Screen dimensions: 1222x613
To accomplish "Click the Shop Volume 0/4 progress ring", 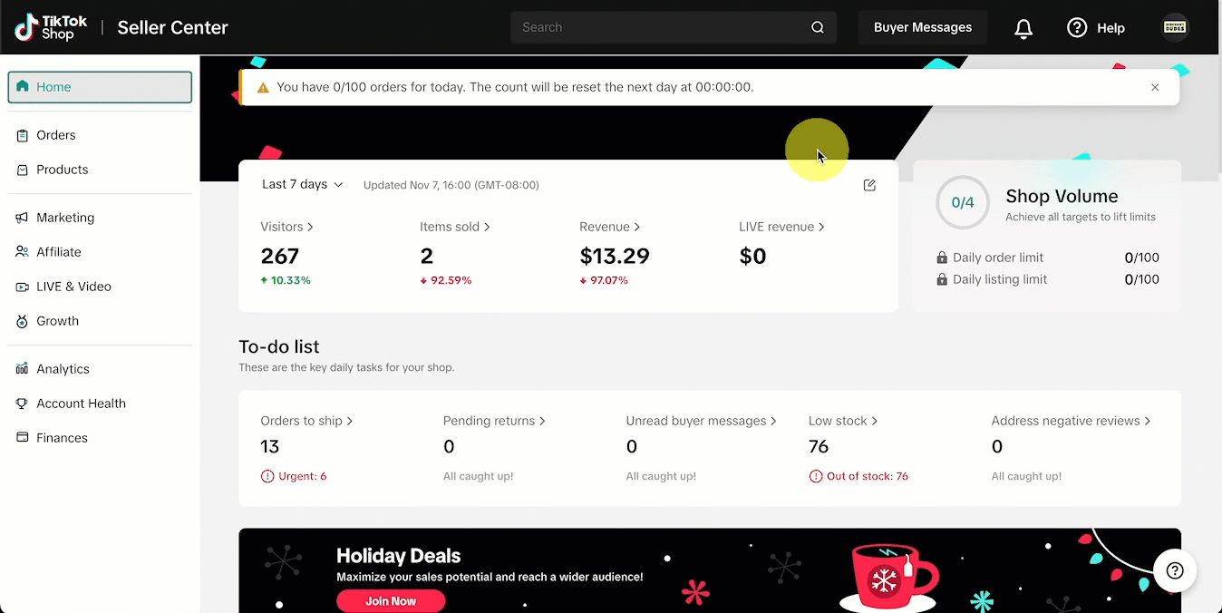I will click(x=963, y=202).
